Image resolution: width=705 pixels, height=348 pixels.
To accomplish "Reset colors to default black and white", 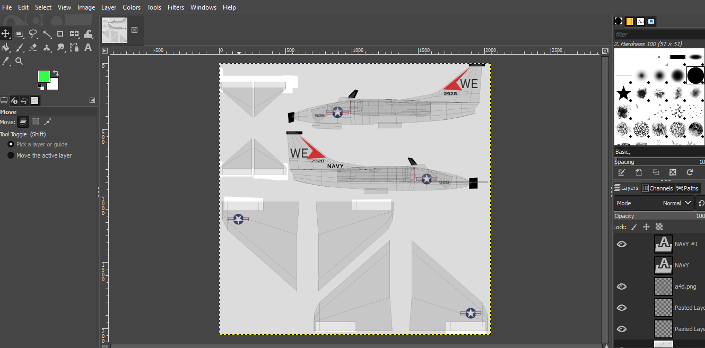I will [40, 87].
